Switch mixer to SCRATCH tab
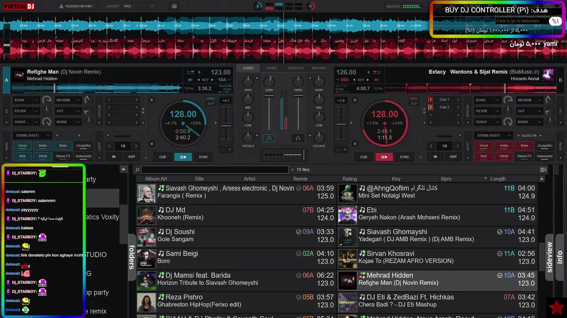Screen dimensions: 567x318 pos(295,68)
